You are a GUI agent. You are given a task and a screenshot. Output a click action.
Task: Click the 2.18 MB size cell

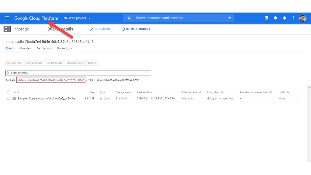pyautogui.click(x=90, y=99)
